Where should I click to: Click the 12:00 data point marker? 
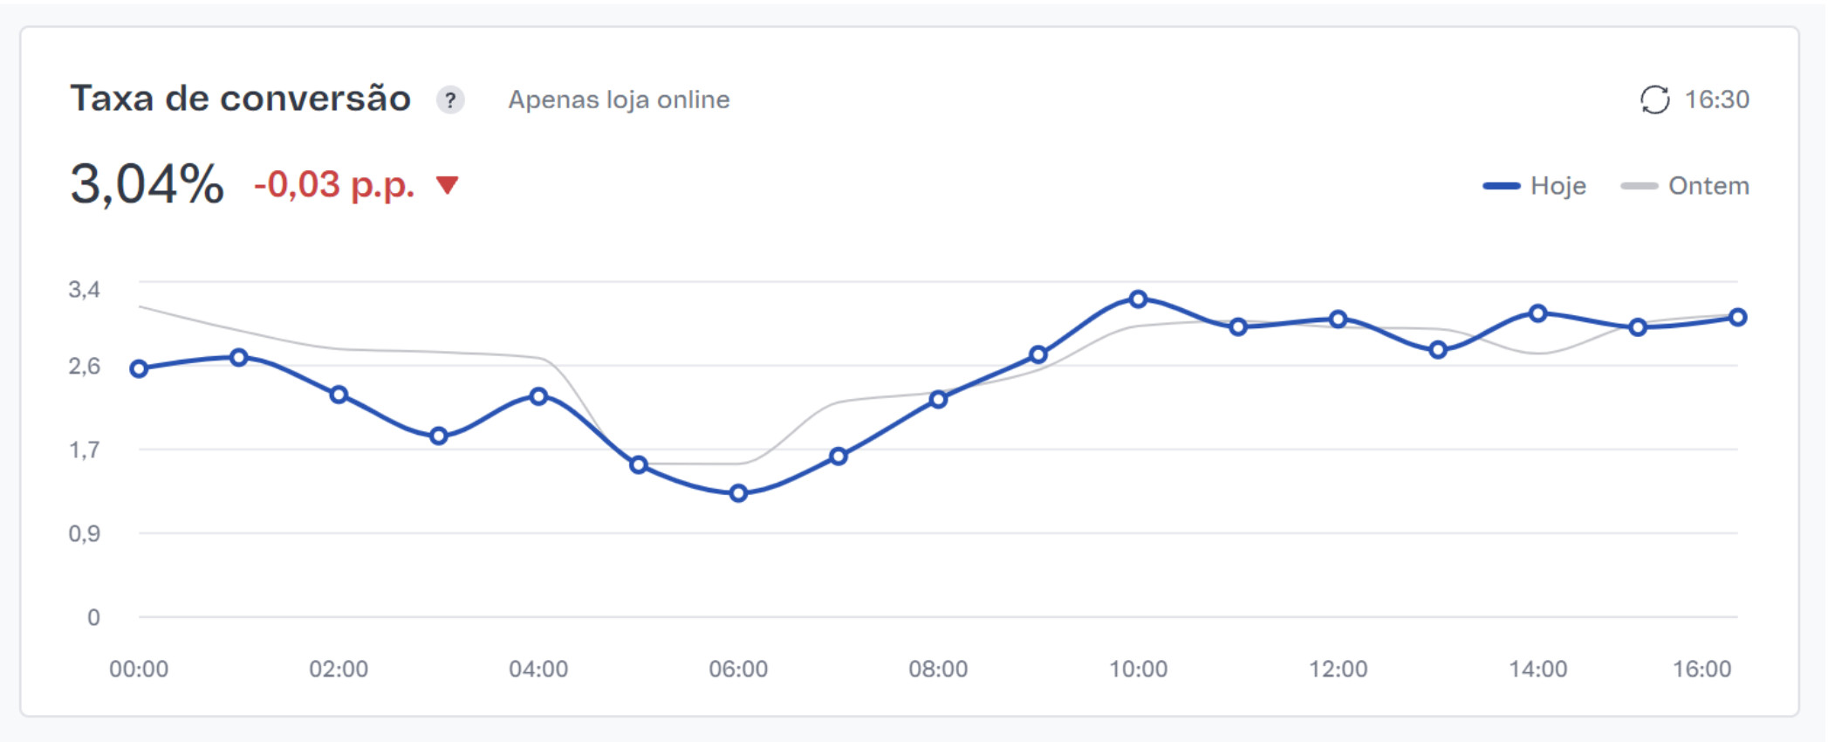tap(1338, 319)
